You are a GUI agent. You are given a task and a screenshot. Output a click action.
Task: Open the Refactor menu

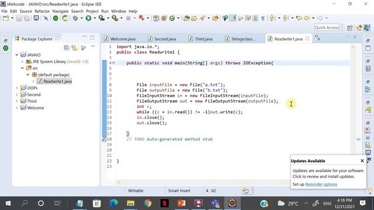coord(42,11)
